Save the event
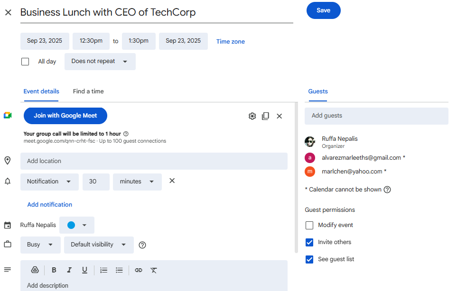Screen dimensions: 457x291 tap(323, 10)
